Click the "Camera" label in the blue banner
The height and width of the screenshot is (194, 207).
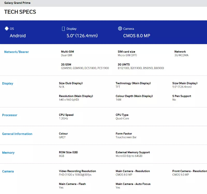coord(129,29)
